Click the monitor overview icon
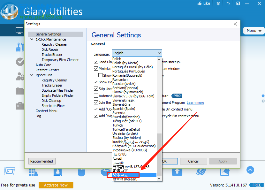265x190 pixels. coord(19,31)
